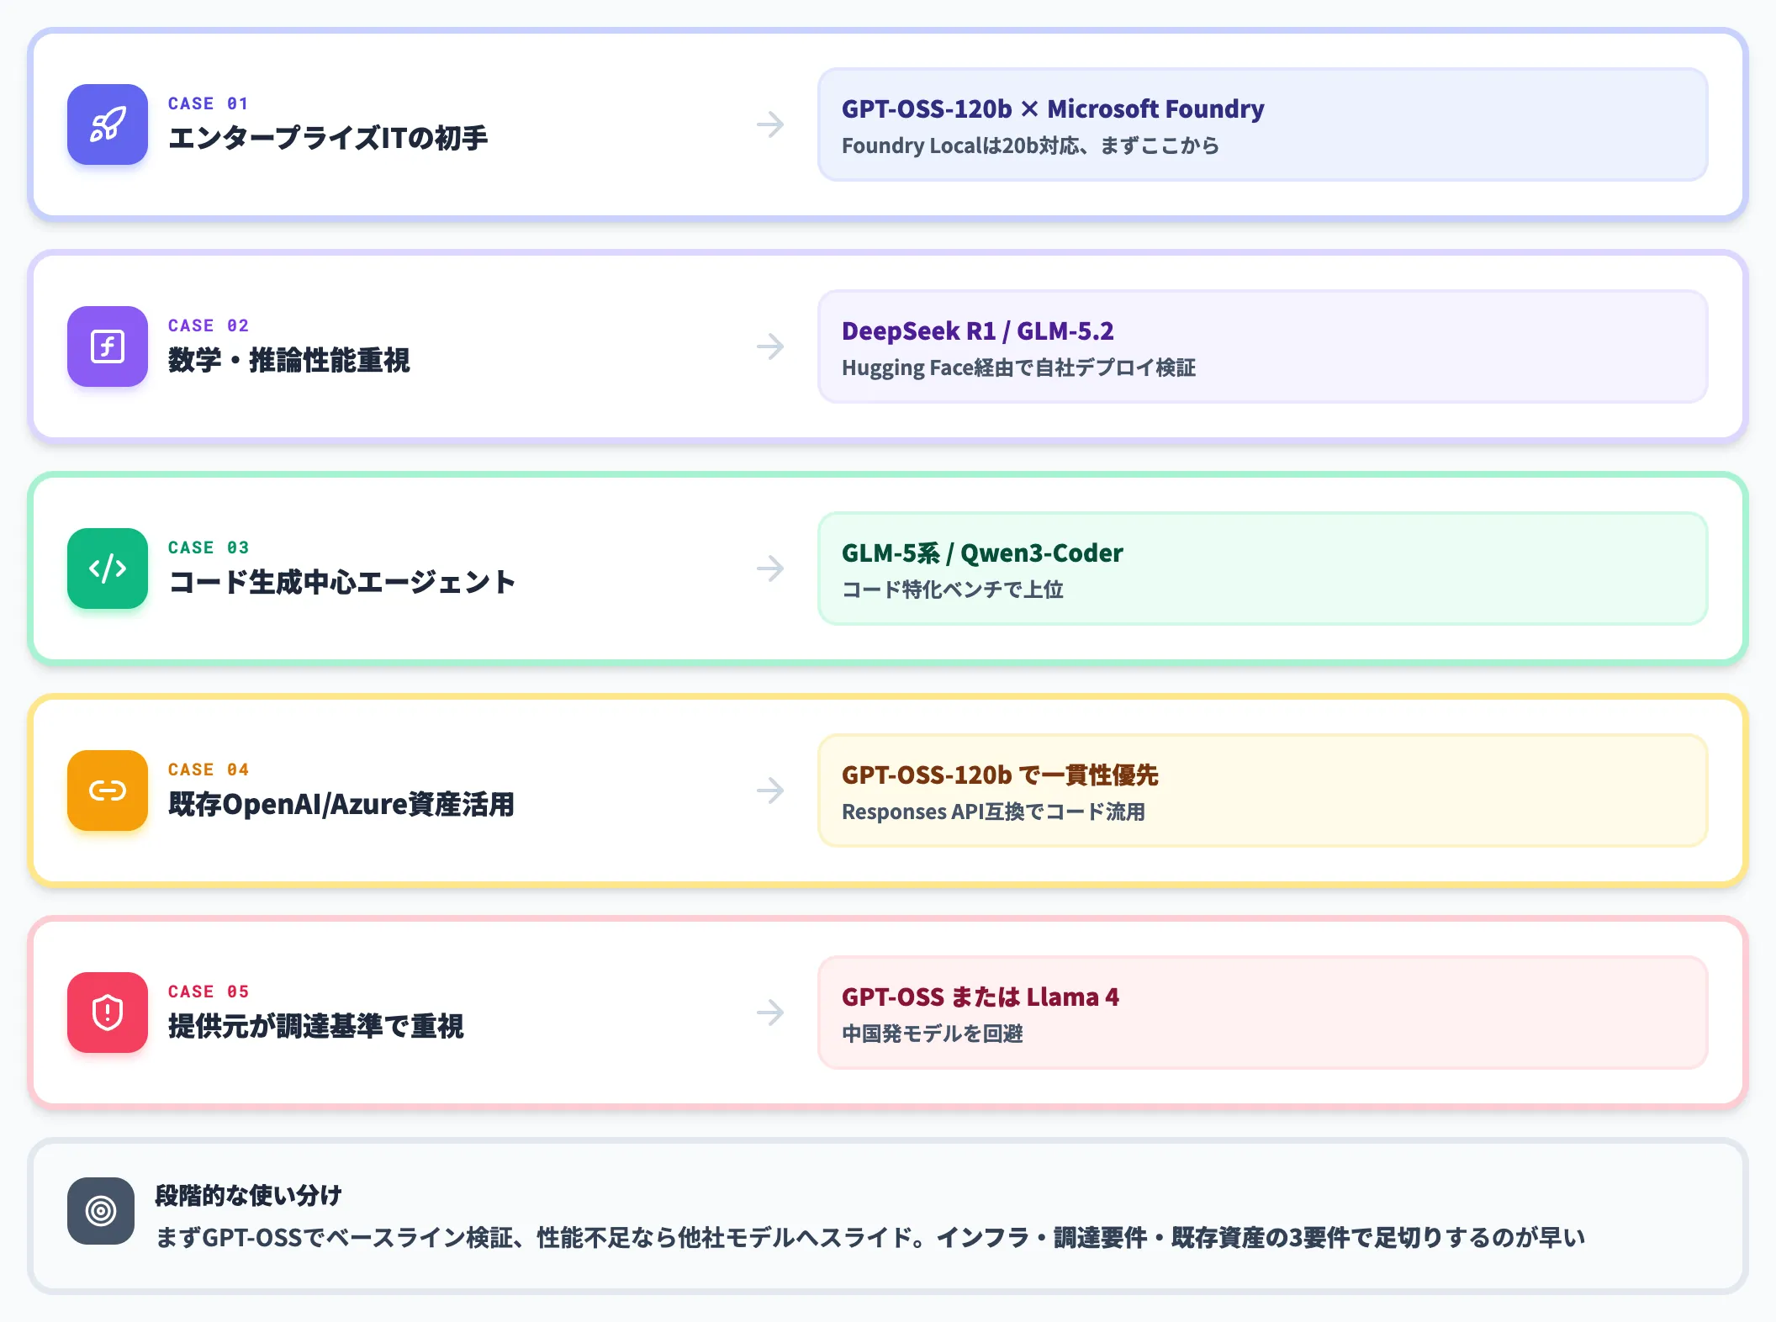Click the heading 提供元が調達基準で重視
The image size is (1776, 1322).
tap(315, 1026)
